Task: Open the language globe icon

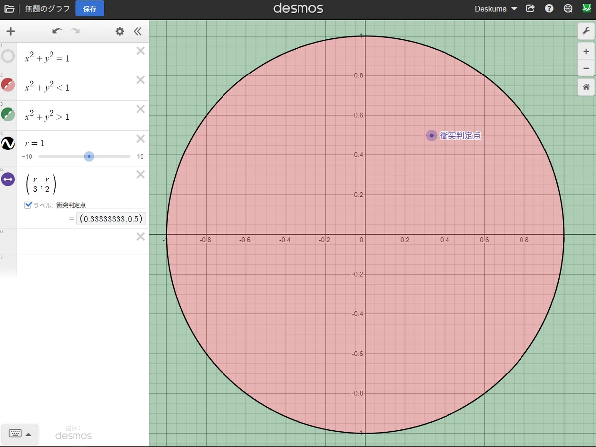Action: tap(568, 9)
